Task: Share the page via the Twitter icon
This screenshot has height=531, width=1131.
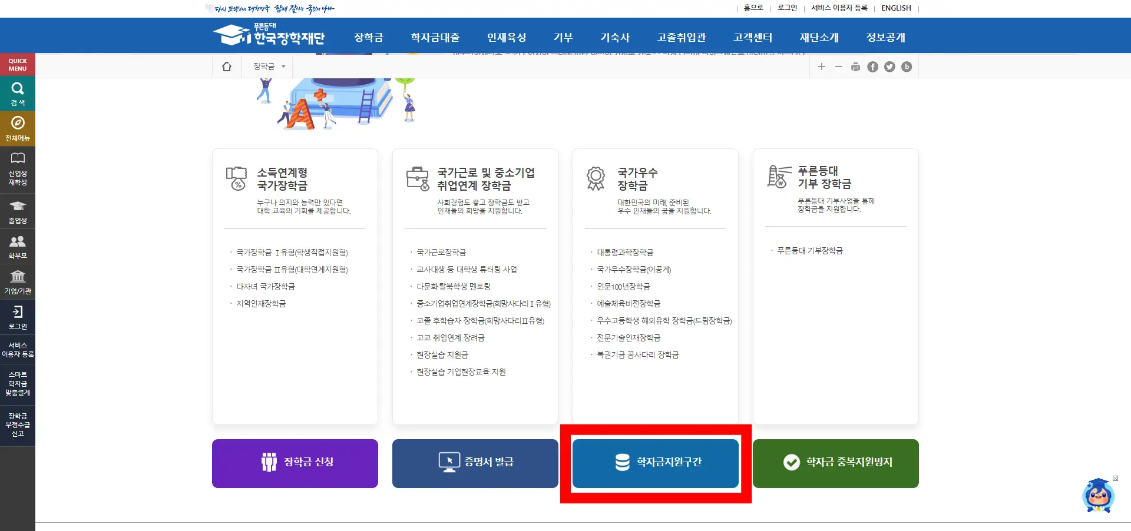Action: click(x=889, y=67)
